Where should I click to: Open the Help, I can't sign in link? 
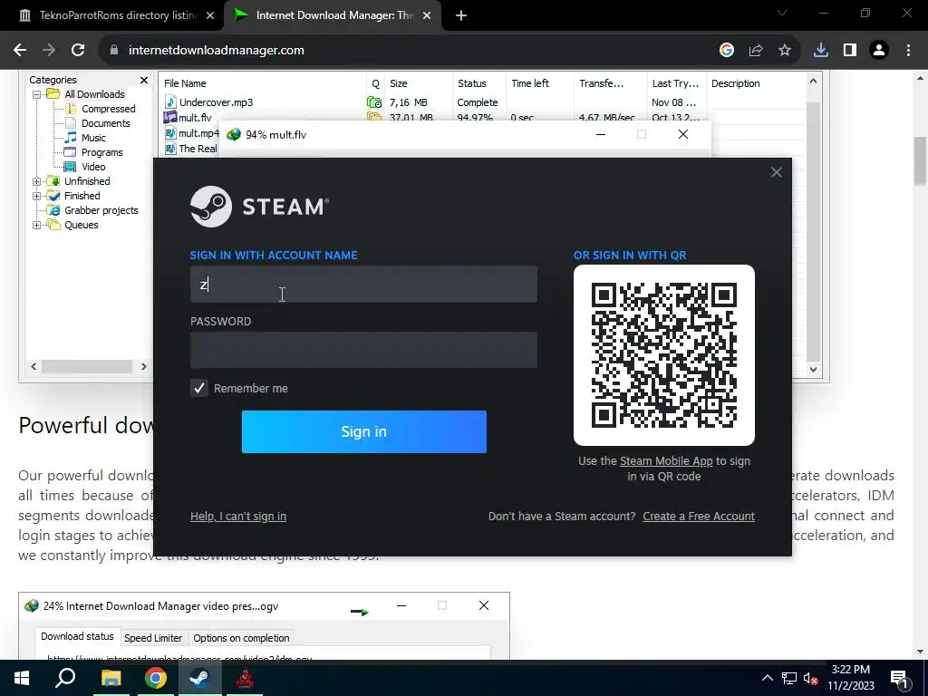[x=238, y=516]
